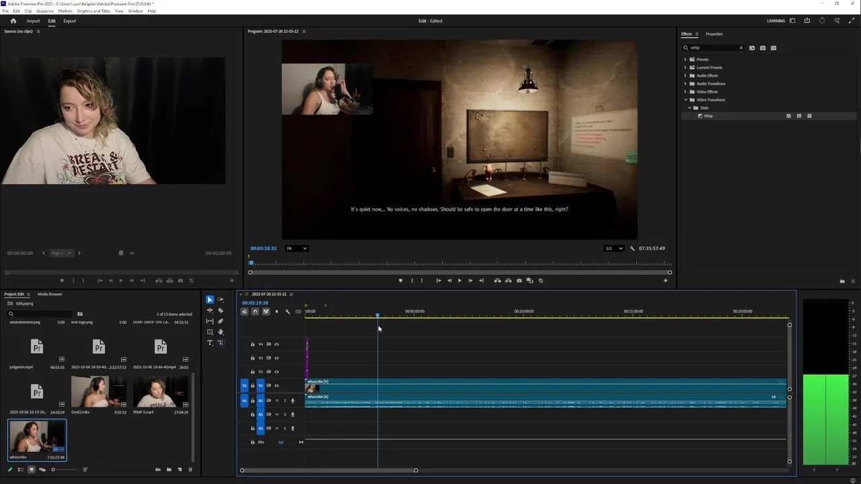Image resolution: width=861 pixels, height=484 pixels.
Task: Select the FNAF 5.mp4 clip thumbnail
Action: [160, 391]
